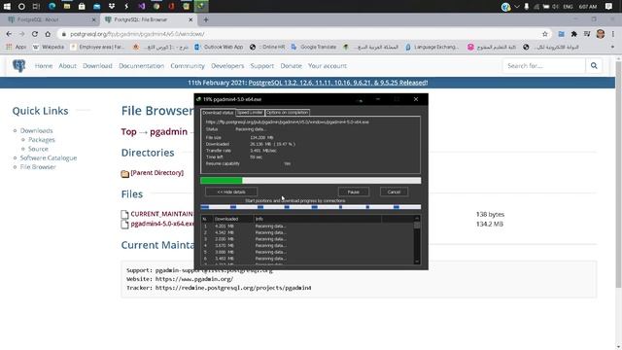
Task: Open Download in site navigation
Action: tap(97, 66)
